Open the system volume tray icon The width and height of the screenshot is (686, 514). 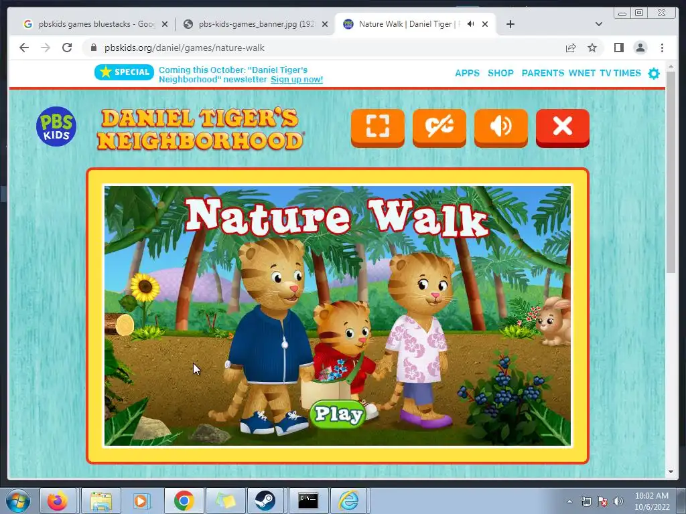click(x=618, y=501)
